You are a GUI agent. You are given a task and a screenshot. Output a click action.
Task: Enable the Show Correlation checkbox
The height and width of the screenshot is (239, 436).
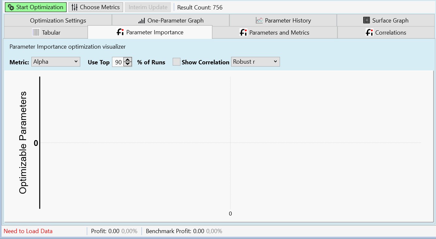[177, 62]
